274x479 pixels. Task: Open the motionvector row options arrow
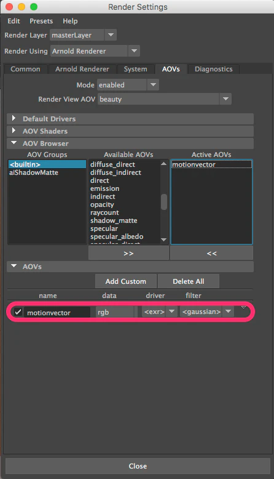pyautogui.click(x=243, y=307)
